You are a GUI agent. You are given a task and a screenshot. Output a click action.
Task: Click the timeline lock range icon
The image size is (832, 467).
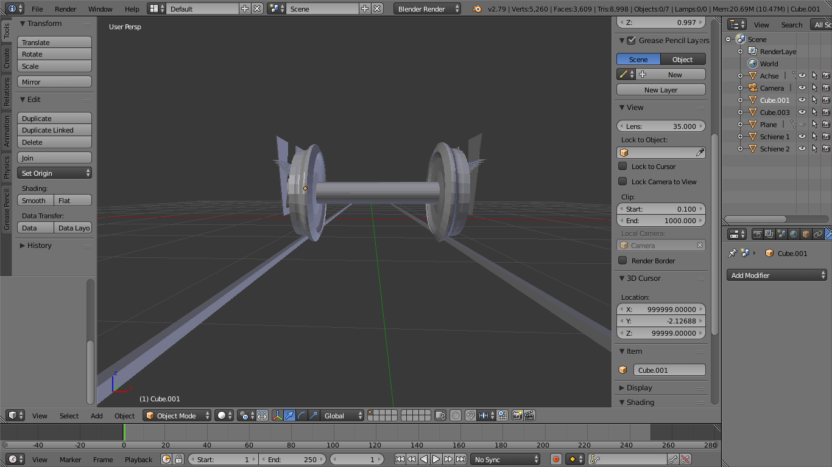(x=178, y=460)
